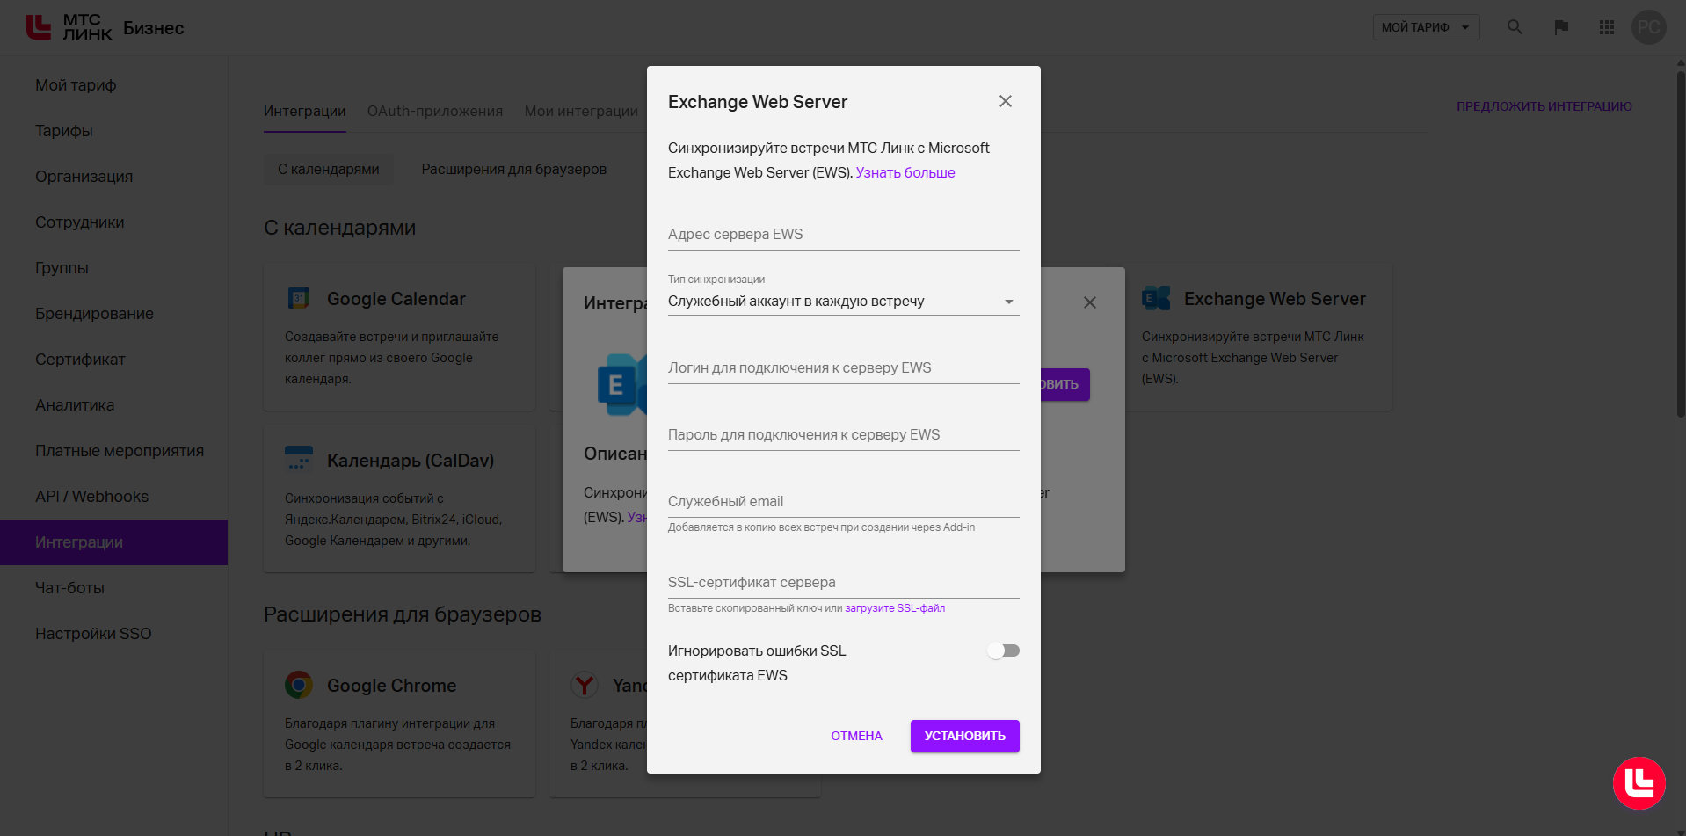Click the flag icon in header

click(x=1561, y=27)
